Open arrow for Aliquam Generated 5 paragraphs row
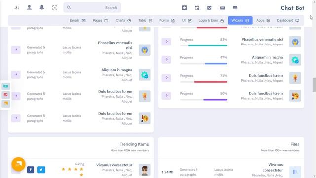 (16, 75)
